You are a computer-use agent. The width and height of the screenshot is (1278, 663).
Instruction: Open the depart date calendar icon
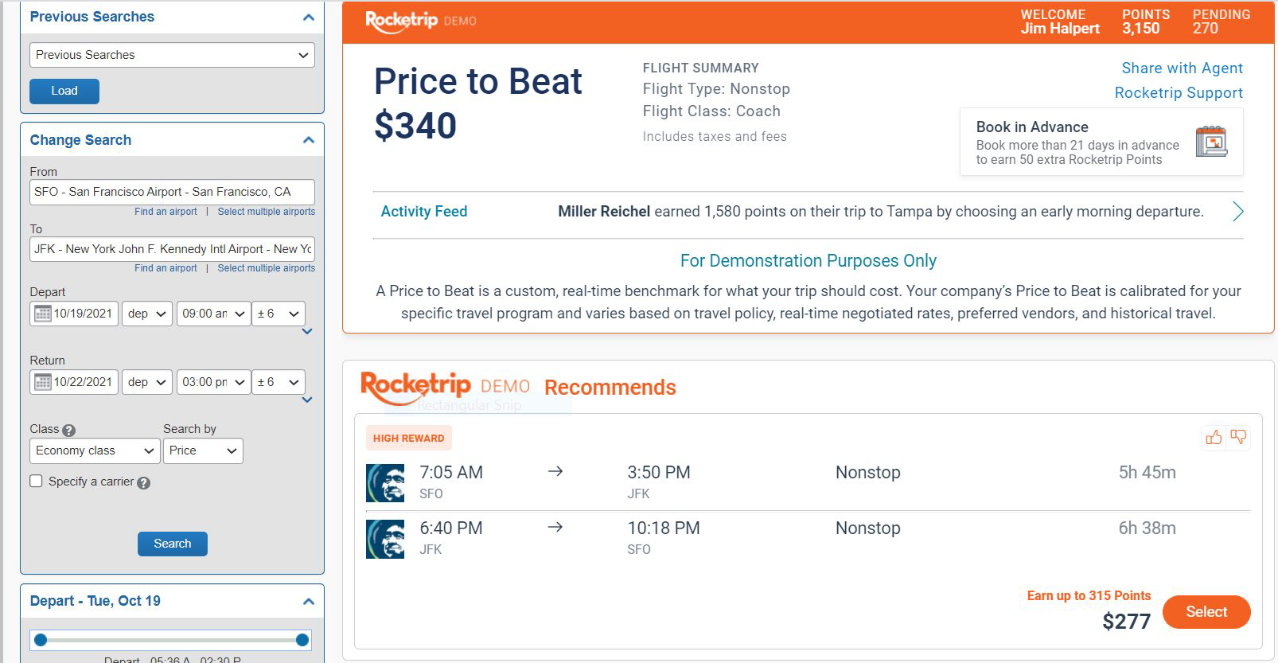43,314
